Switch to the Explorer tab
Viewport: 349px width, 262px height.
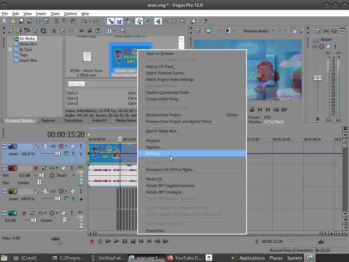48,120
